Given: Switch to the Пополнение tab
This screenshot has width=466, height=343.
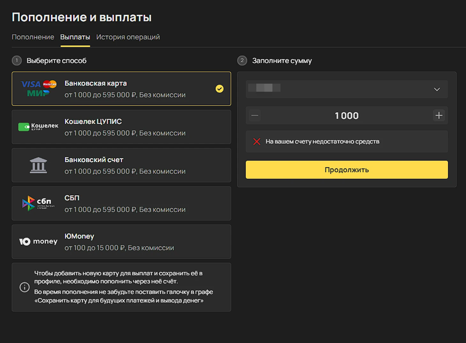Looking at the screenshot, I should tap(33, 37).
